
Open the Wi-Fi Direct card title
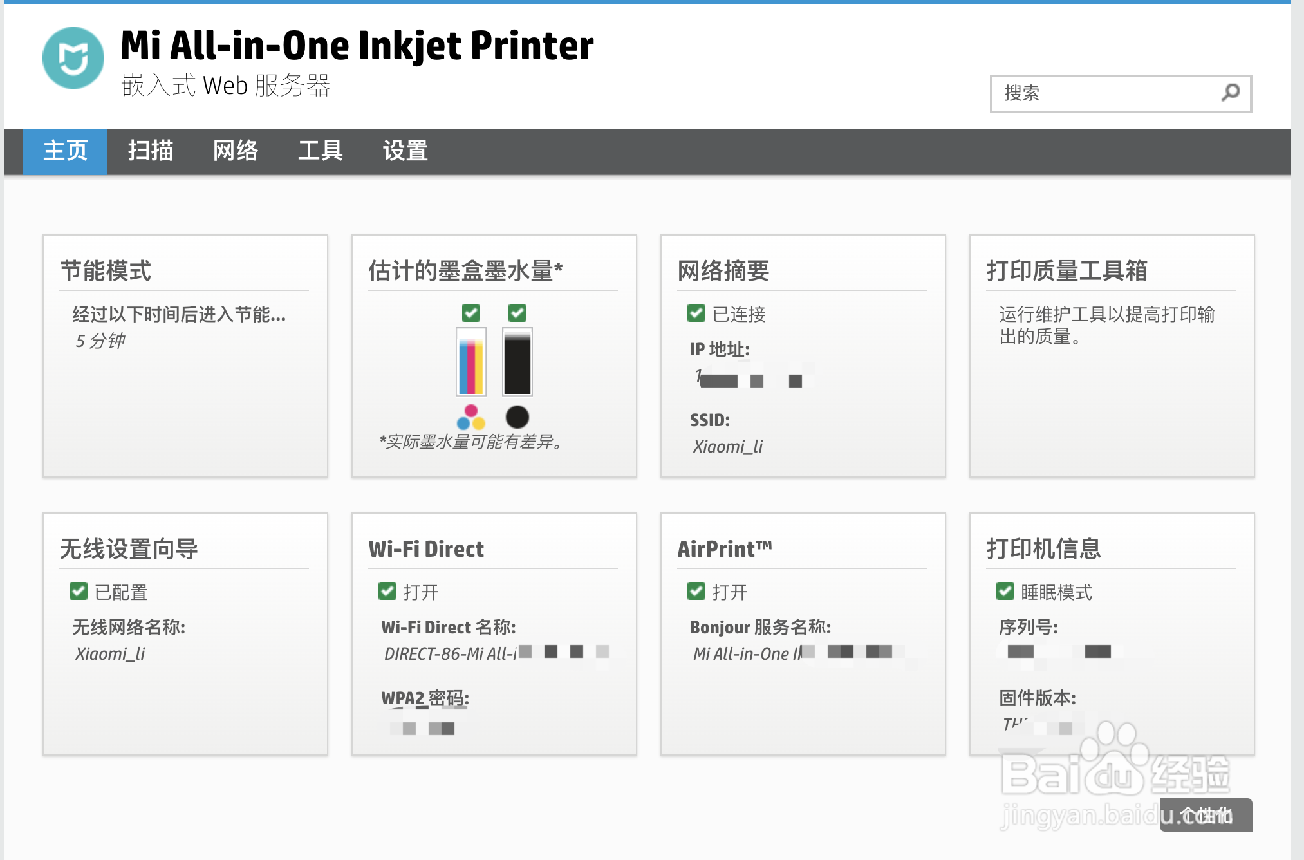click(x=426, y=549)
